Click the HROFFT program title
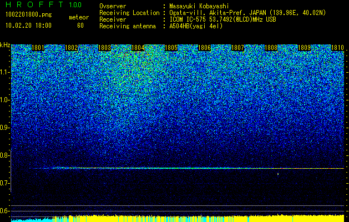349x222 pixels. pos(34,4)
